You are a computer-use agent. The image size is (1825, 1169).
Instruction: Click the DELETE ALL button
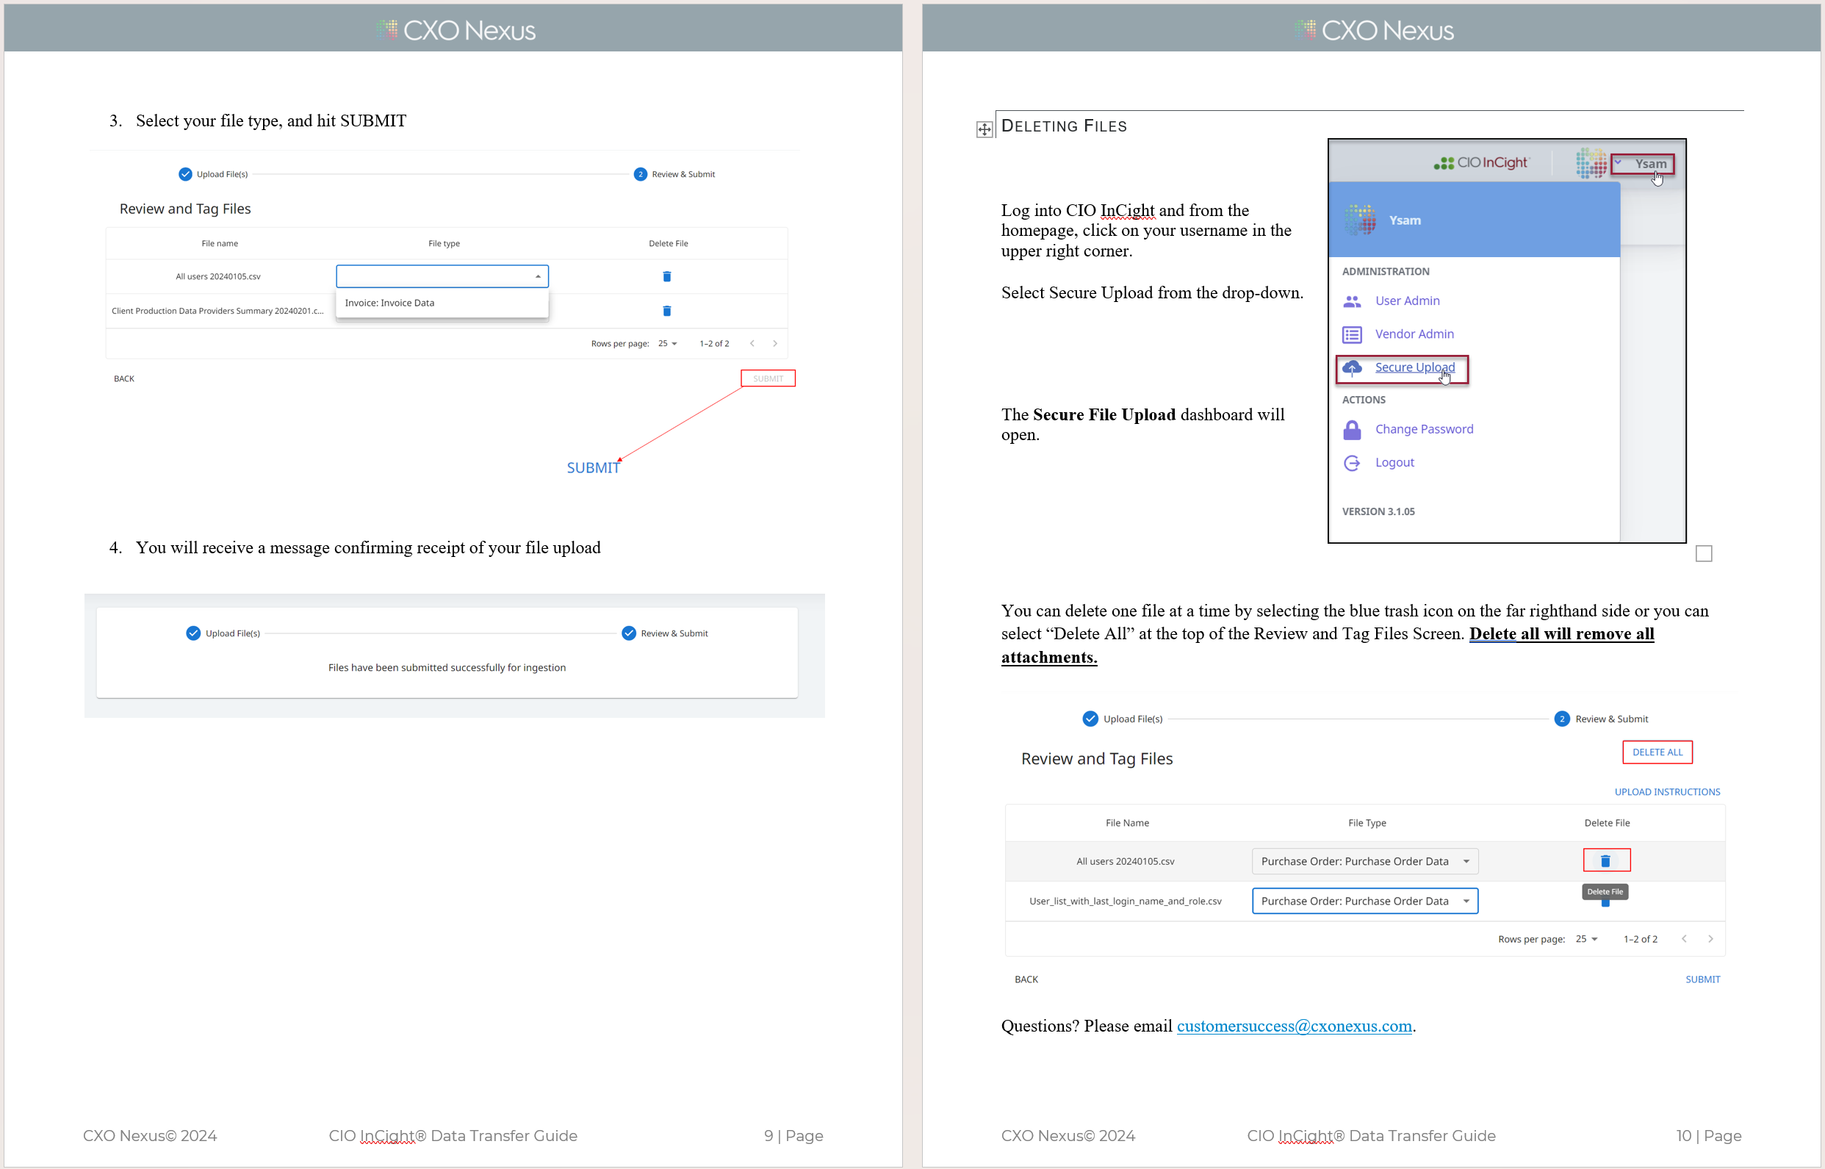[1657, 752]
